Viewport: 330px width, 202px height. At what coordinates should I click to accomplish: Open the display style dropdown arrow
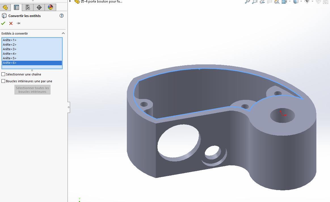tap(301, 1)
